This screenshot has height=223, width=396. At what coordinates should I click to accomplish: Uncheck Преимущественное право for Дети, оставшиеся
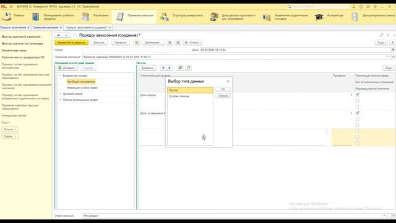pos(358,113)
